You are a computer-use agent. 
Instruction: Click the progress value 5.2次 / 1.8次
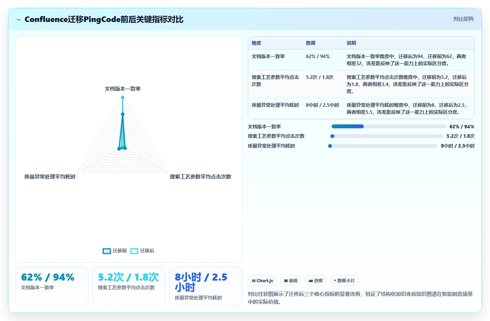pyautogui.click(x=461, y=136)
